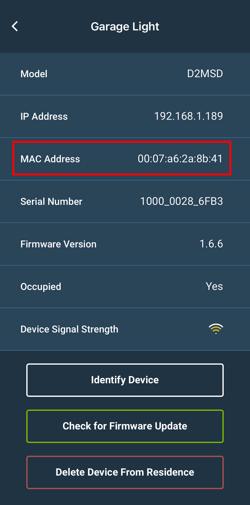Viewport: 250px width, 505px height.
Task: Tap the IP address 192.168.1.189
Action: pos(188,116)
